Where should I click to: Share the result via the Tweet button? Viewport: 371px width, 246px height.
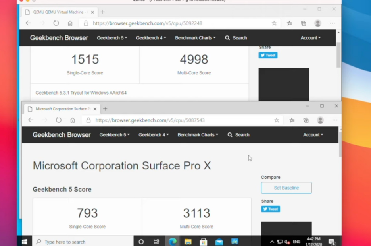(x=271, y=209)
